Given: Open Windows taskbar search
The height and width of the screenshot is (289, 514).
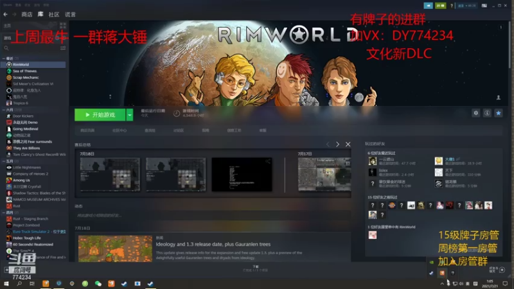Looking at the screenshot, I should (x=19, y=283).
